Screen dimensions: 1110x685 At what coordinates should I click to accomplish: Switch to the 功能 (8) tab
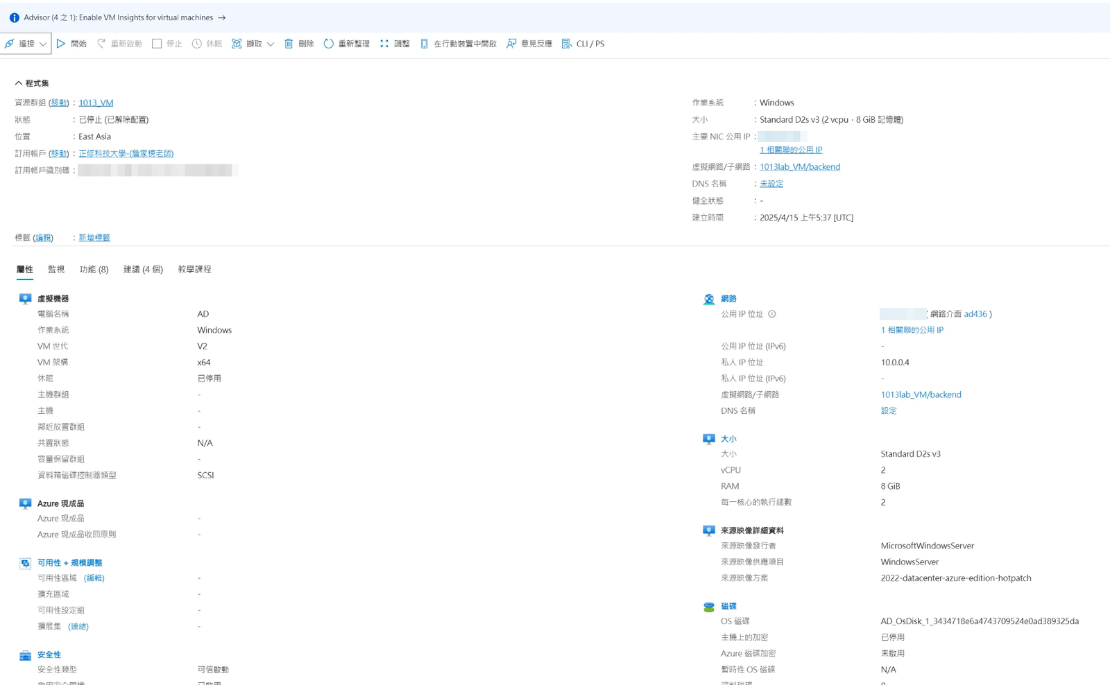point(94,269)
